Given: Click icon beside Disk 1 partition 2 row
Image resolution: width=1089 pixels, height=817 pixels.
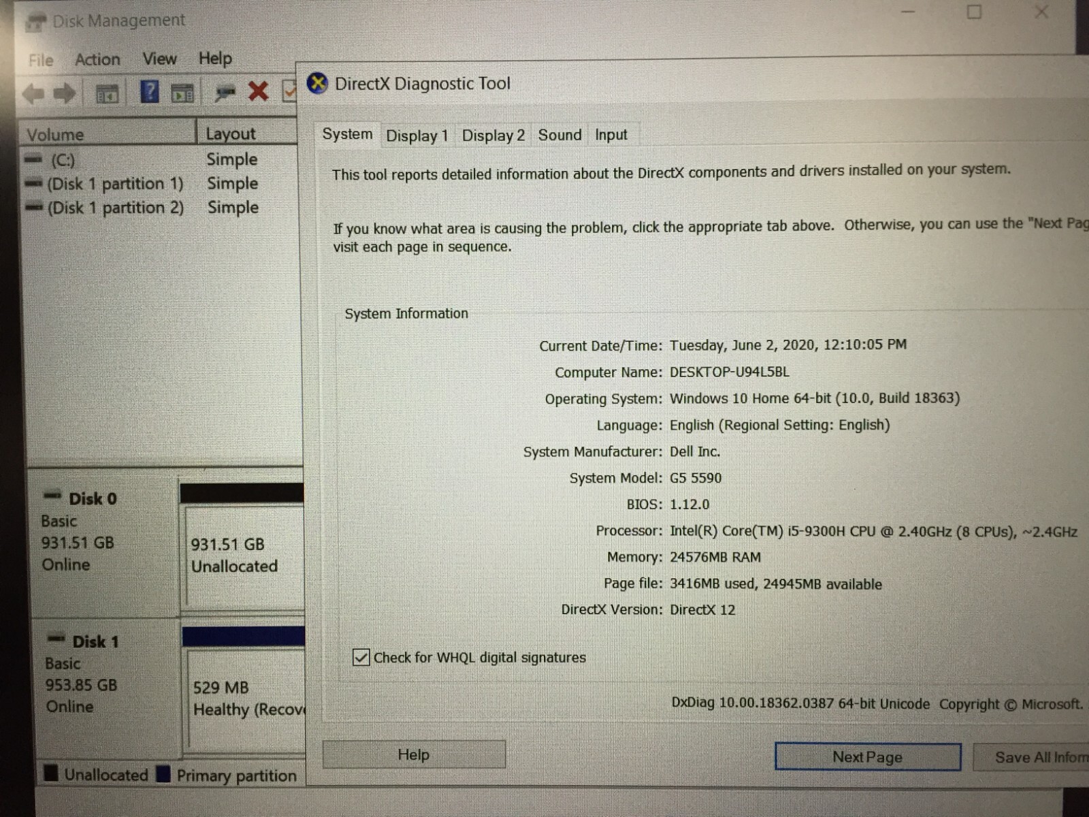Looking at the screenshot, I should 33,207.
